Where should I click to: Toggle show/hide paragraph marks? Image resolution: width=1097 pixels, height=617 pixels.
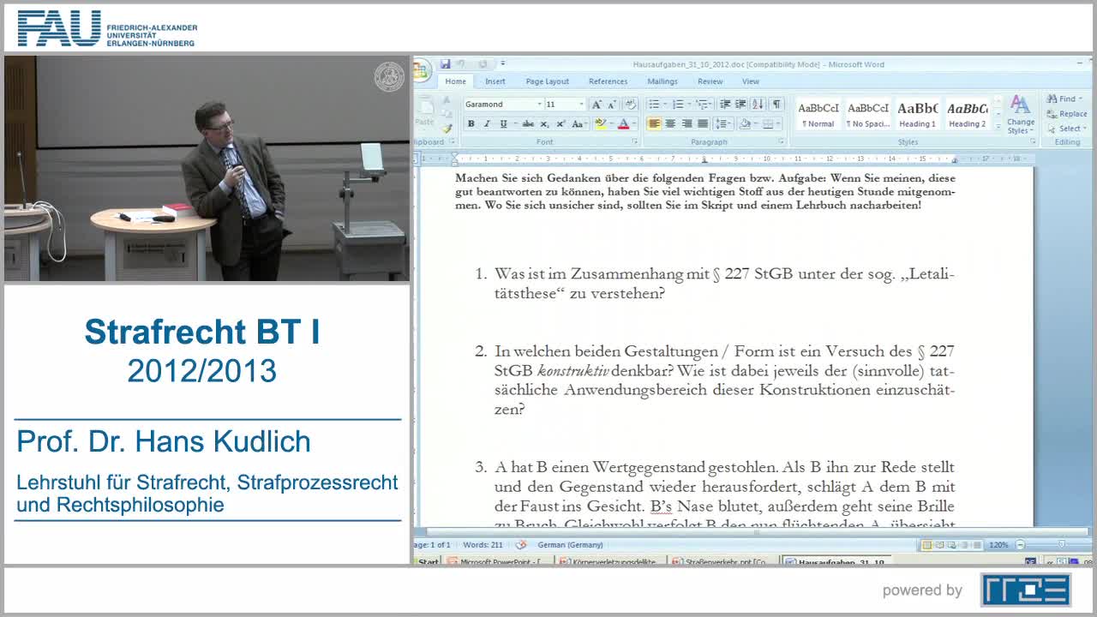click(776, 105)
